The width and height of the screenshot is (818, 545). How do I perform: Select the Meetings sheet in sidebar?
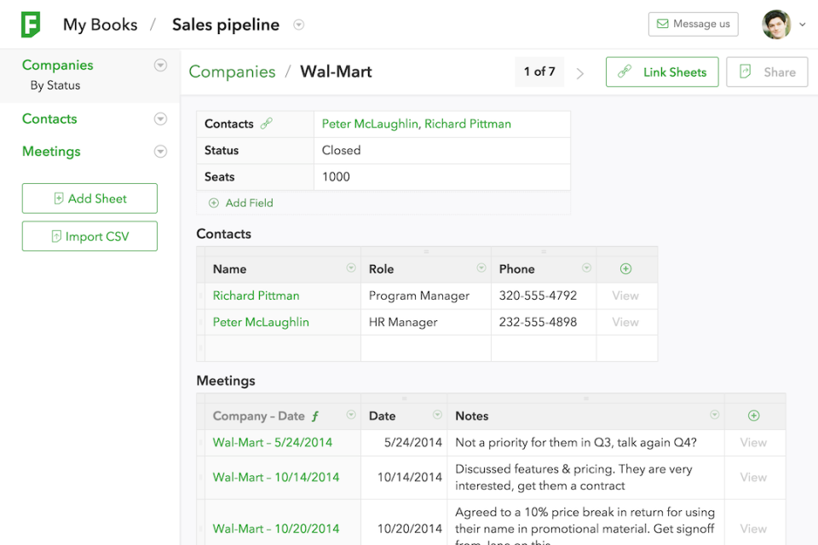(51, 152)
